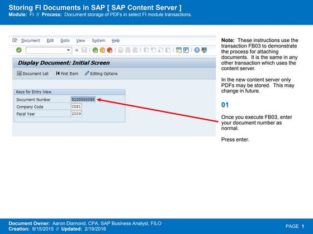313x234 pixels.
Task: Click the Editing Options button
Action: (x=101, y=74)
